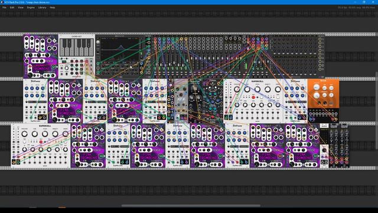
Task: Click the horizontal scrollbar at the window bottom
Action: (x=191, y=206)
